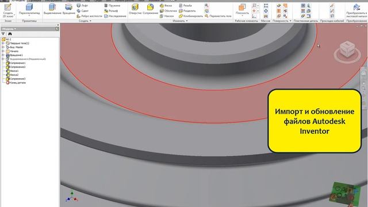Select Фаска2 in the model tree
This screenshot has height=207, width=368.
(12, 75)
